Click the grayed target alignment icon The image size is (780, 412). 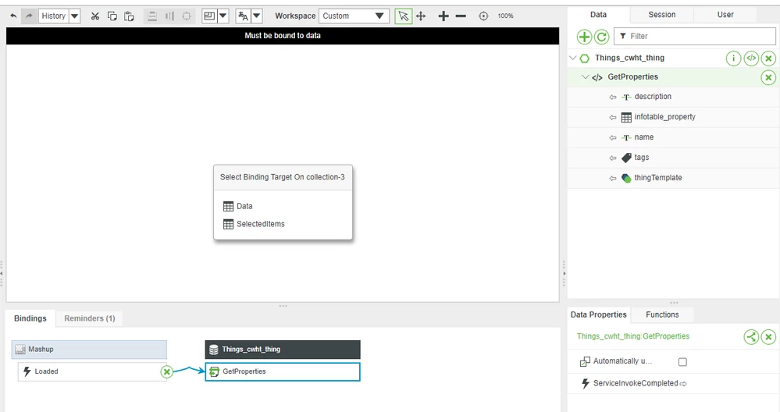(x=187, y=16)
